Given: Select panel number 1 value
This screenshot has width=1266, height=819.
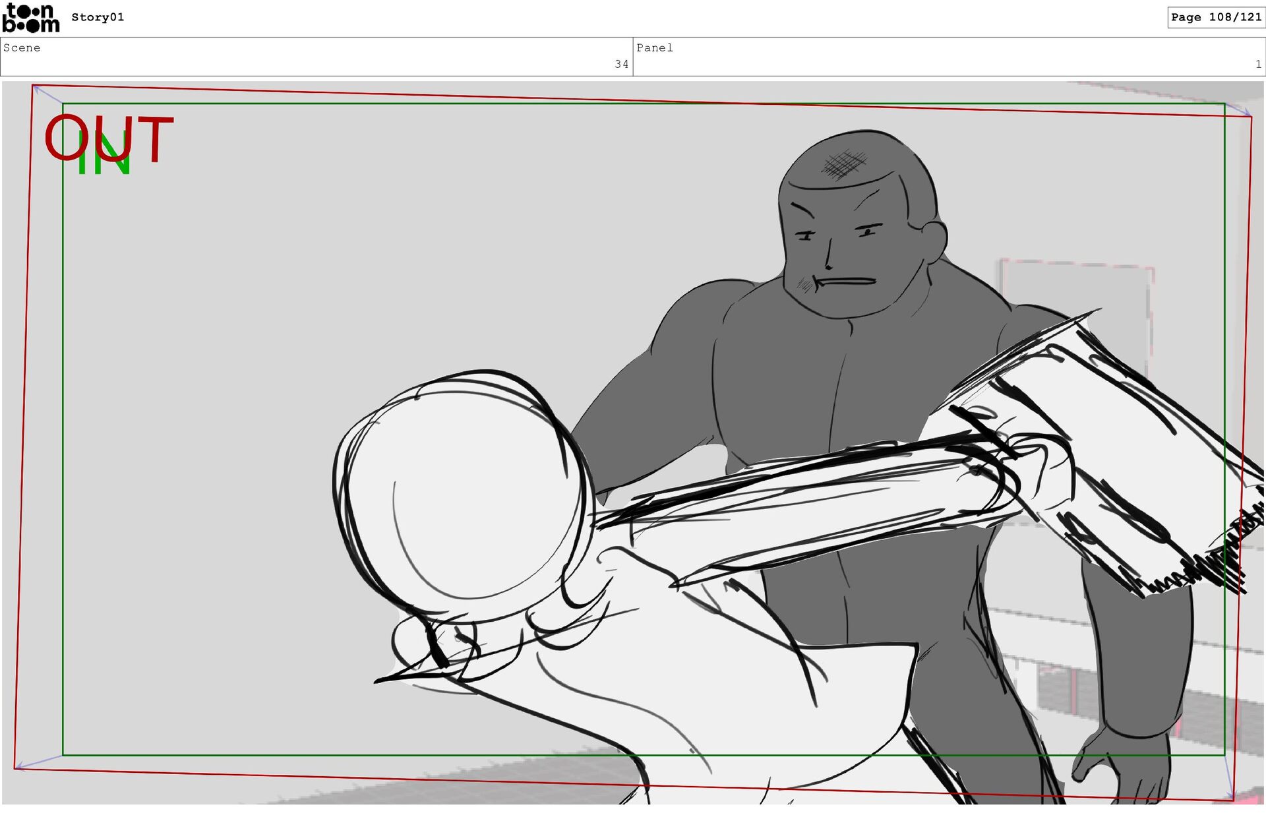Looking at the screenshot, I should 1258,64.
